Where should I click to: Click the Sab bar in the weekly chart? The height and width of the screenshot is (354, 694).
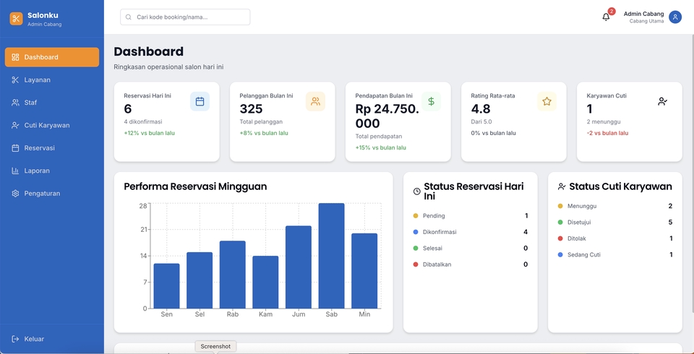(x=331, y=256)
